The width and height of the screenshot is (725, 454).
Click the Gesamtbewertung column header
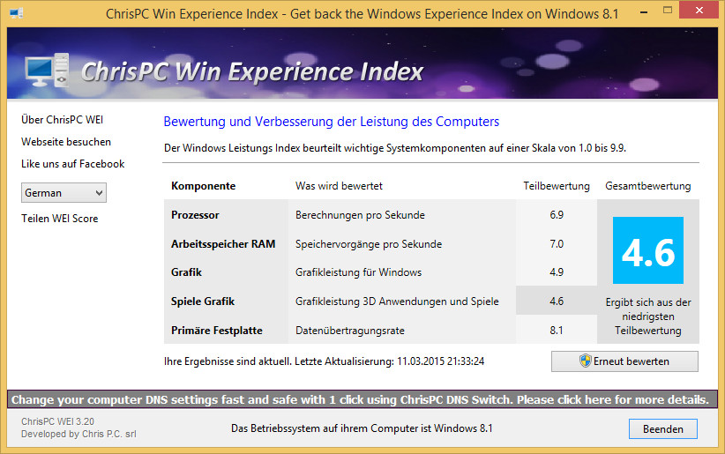(x=647, y=186)
